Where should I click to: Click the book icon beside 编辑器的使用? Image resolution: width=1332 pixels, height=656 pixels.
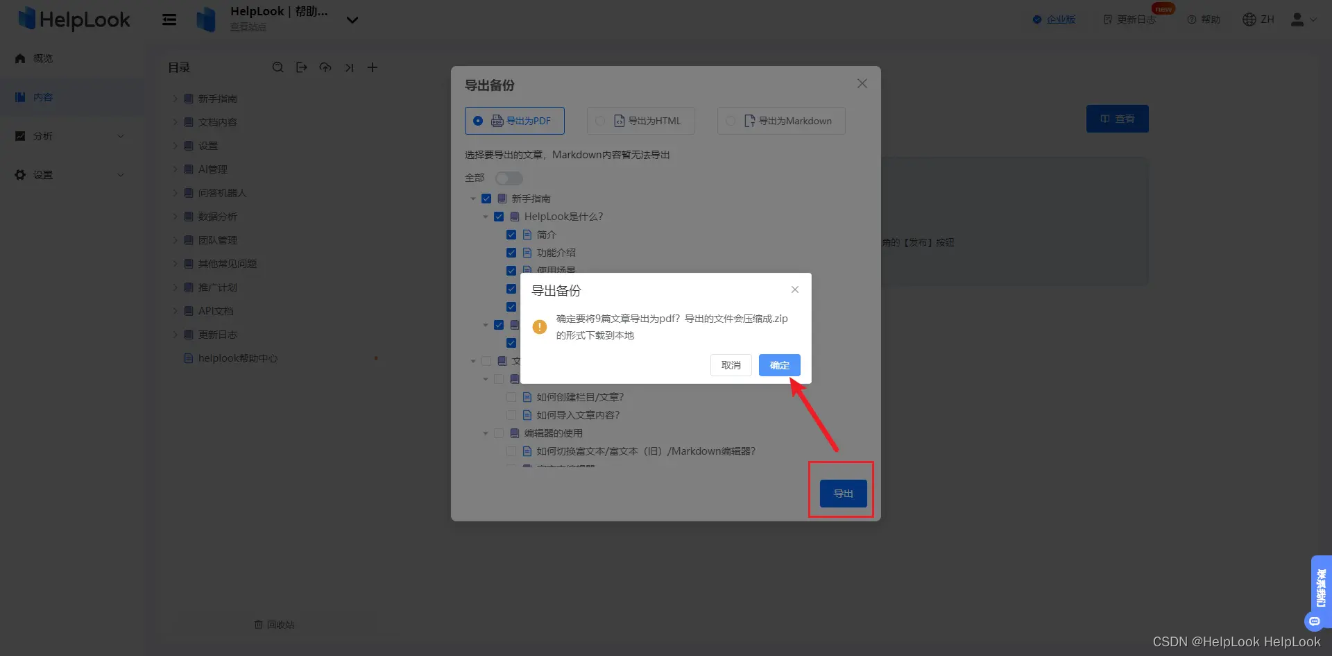515,433
